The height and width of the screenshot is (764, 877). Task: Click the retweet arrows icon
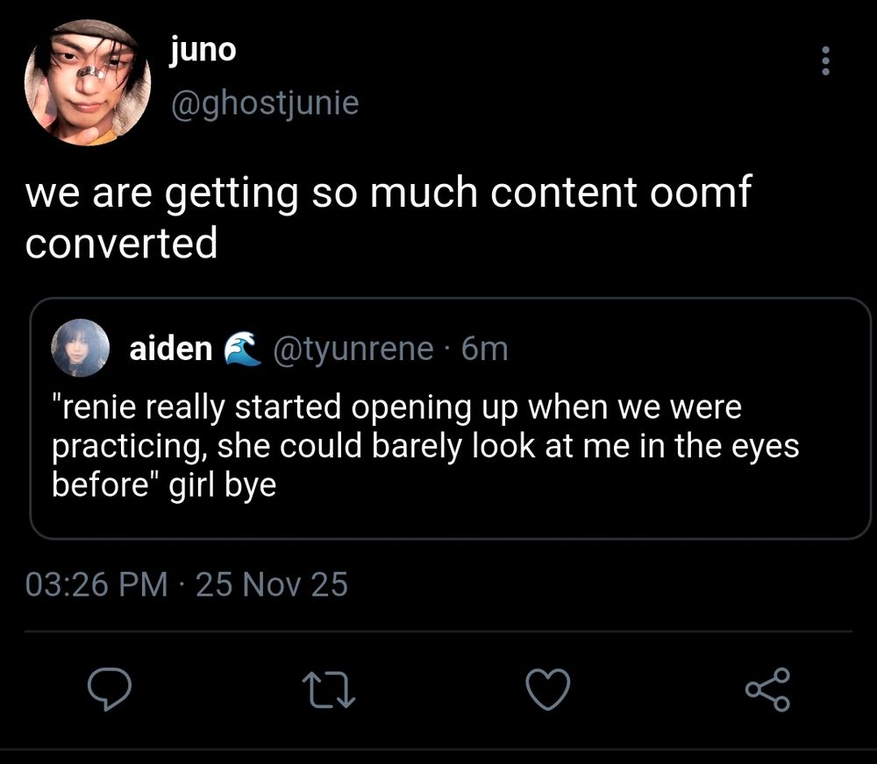(330, 689)
